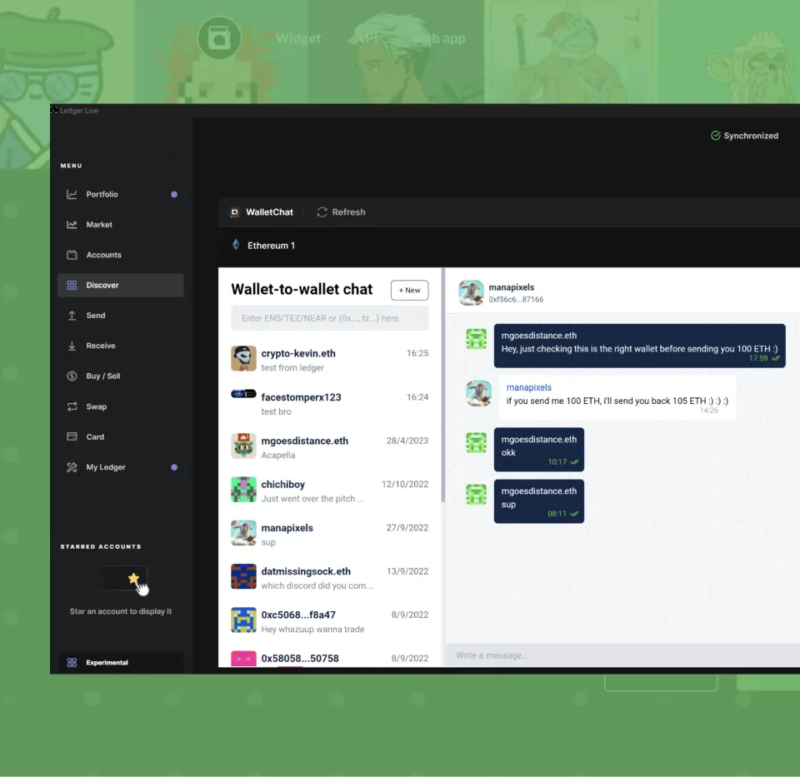
Task: Click the ENS/TEZ/NEAR address input field
Action: pyautogui.click(x=330, y=318)
